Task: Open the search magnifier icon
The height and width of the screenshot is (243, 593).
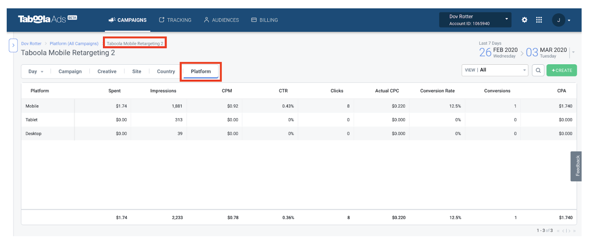Action: [538, 70]
